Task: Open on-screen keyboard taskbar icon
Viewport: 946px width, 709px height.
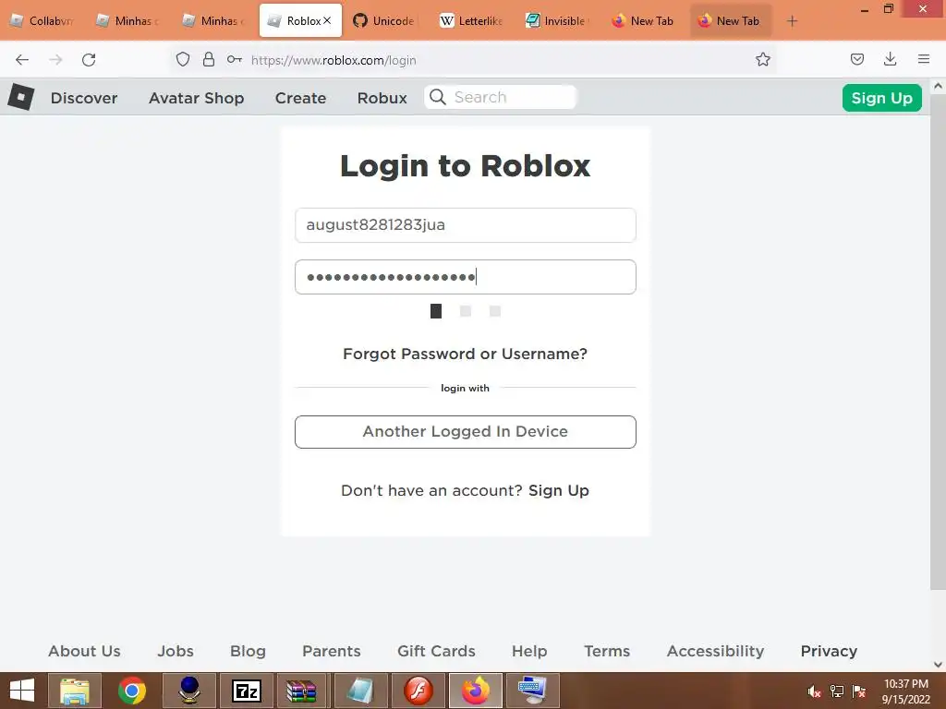Action: 533,691
